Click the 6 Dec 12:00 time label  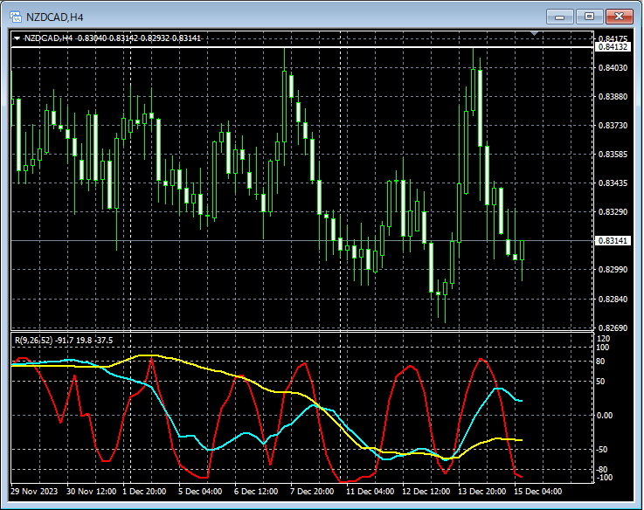(x=256, y=492)
